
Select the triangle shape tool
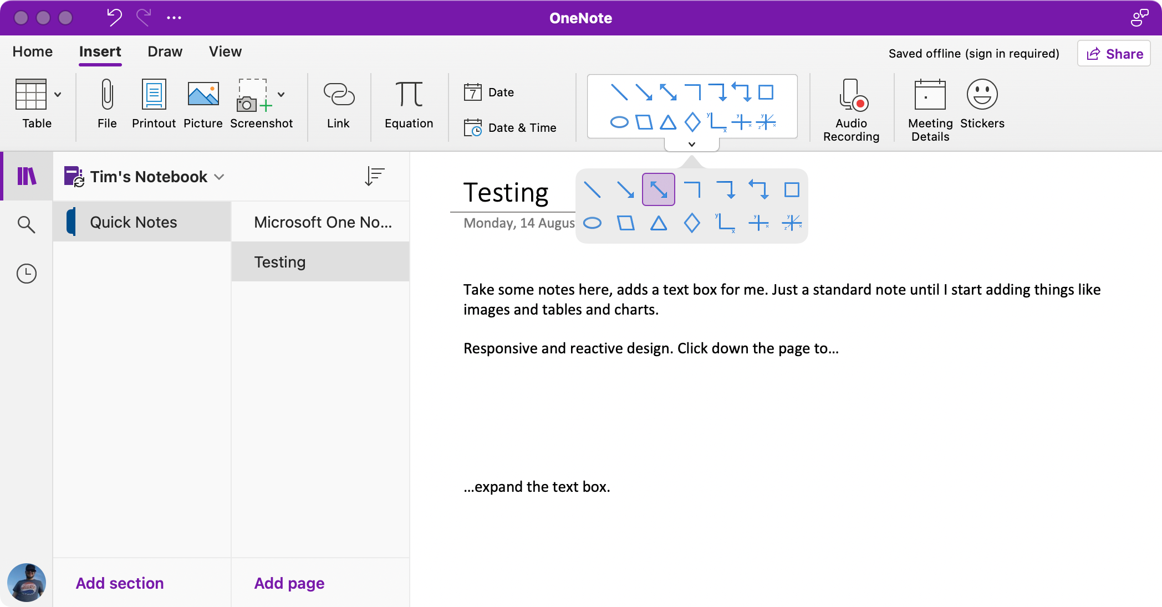tap(659, 223)
